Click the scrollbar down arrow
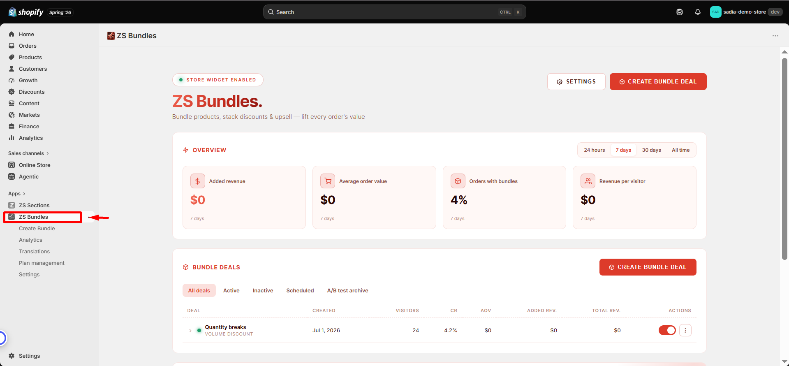The height and width of the screenshot is (366, 789). (x=784, y=361)
